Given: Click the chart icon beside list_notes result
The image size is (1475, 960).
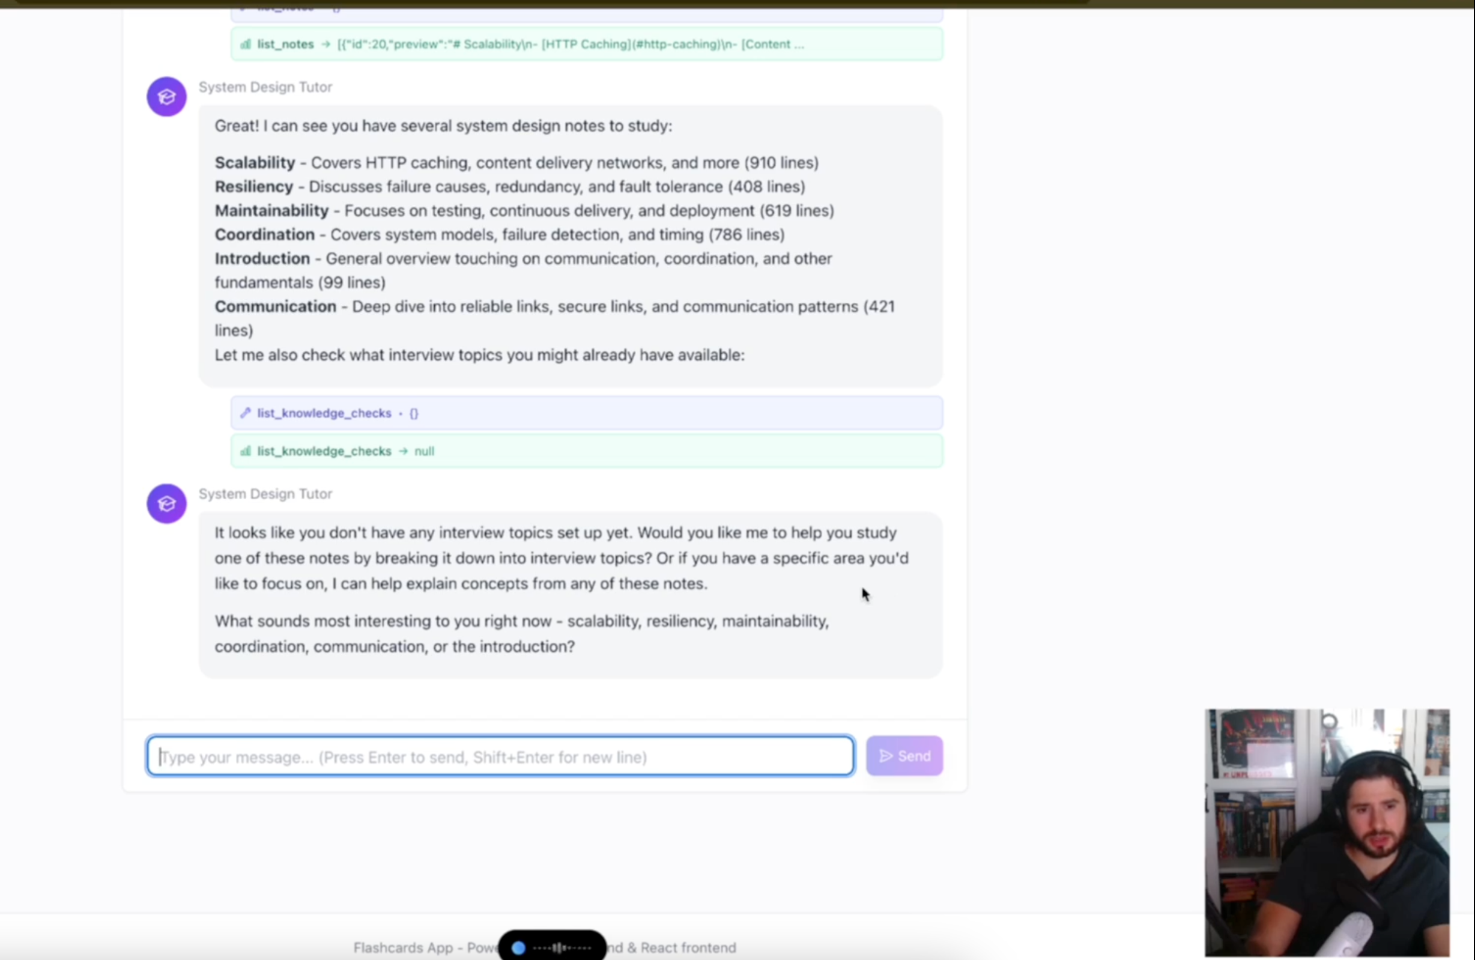Looking at the screenshot, I should tap(246, 44).
